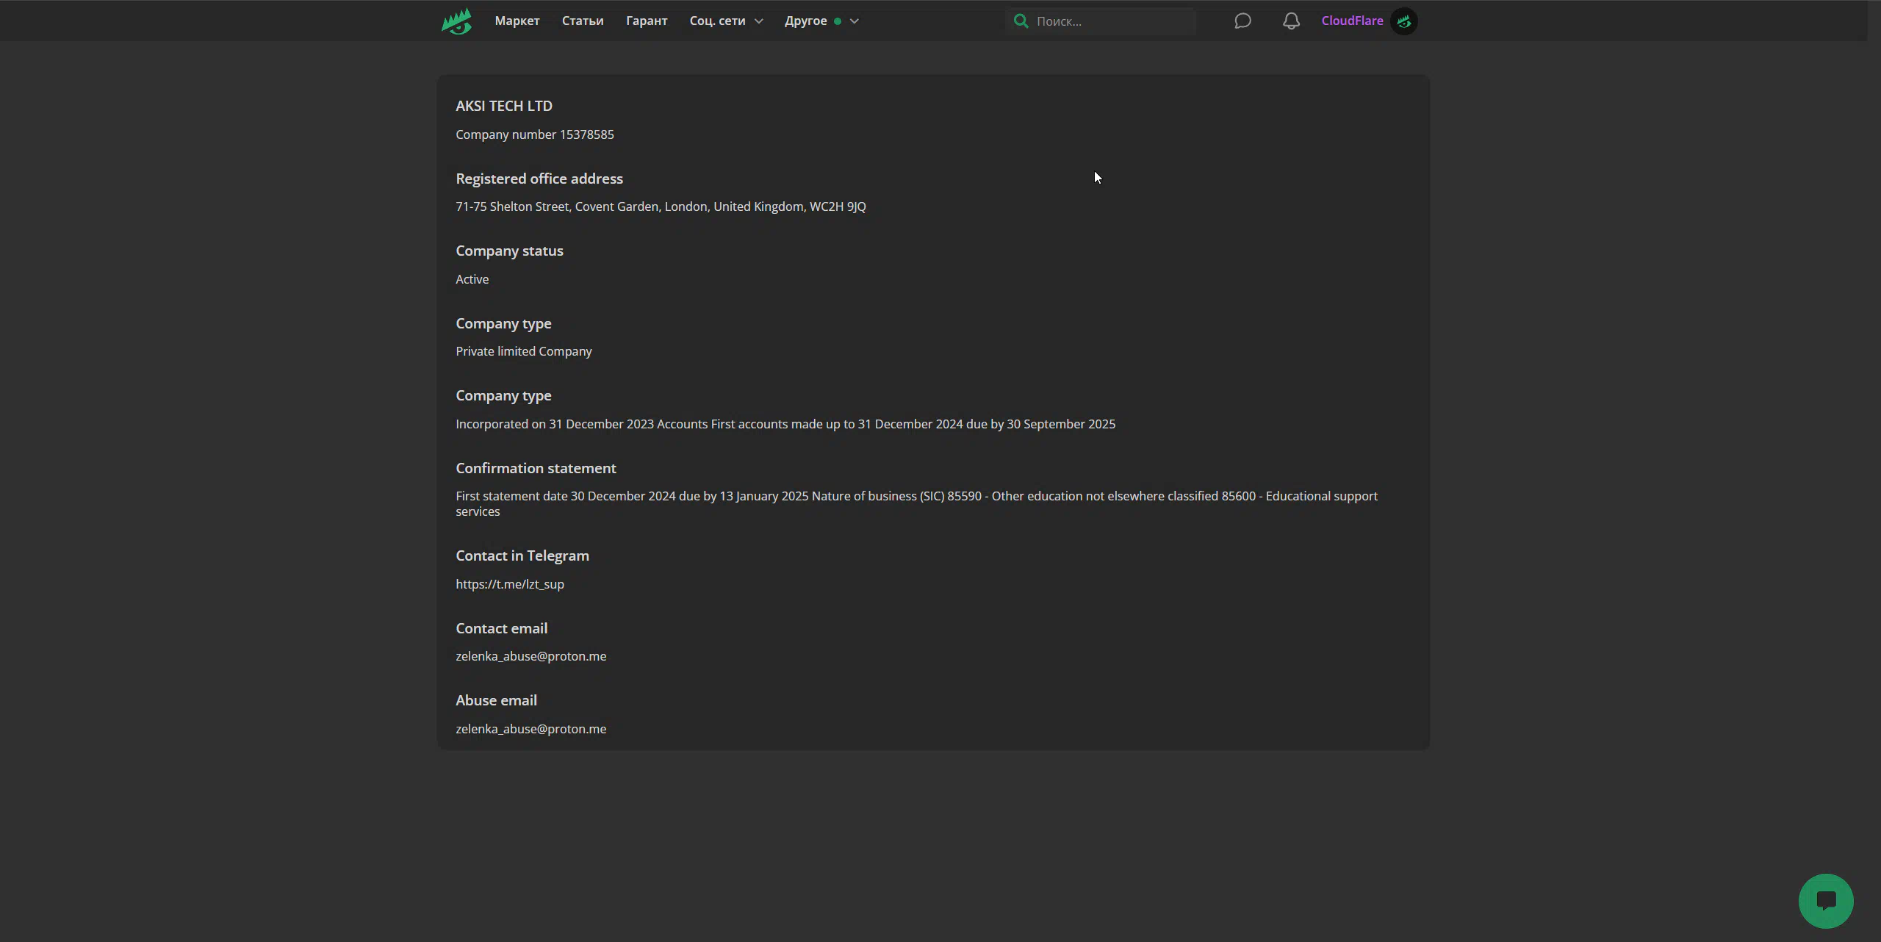The height and width of the screenshot is (942, 1881).
Task: Click the First statement date paragraph
Action: (x=916, y=504)
